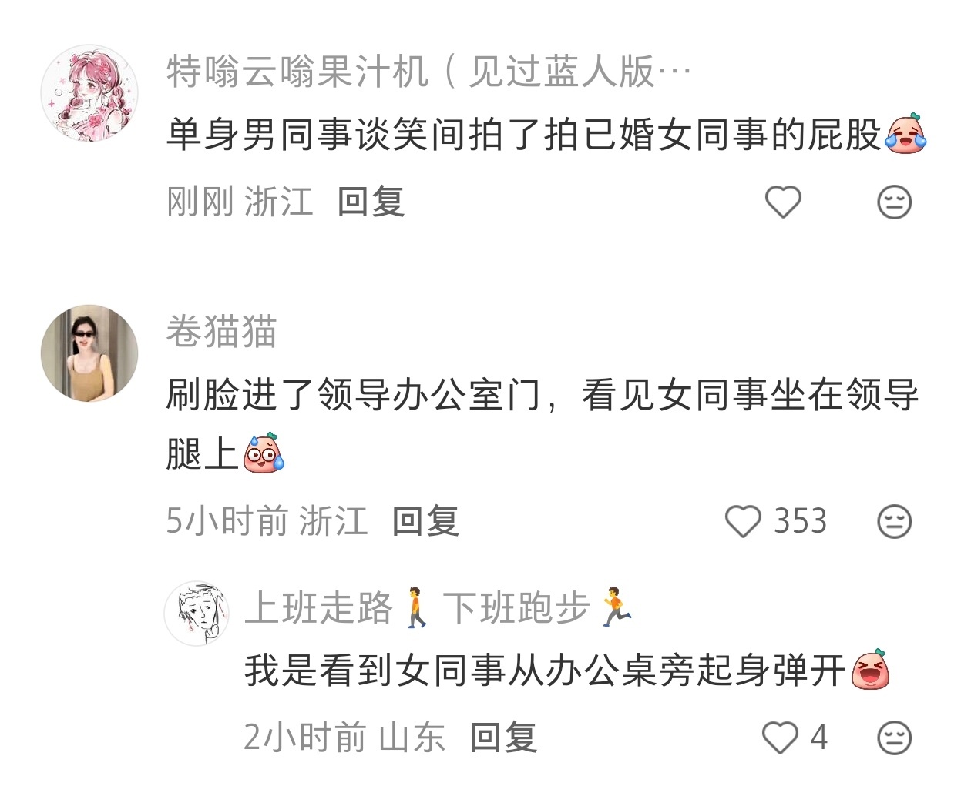
Task: Open username 卷猫猫 profile
Action: tap(221, 332)
